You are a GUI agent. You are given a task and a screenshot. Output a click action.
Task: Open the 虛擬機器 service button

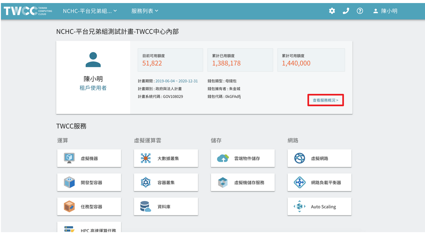coord(89,158)
